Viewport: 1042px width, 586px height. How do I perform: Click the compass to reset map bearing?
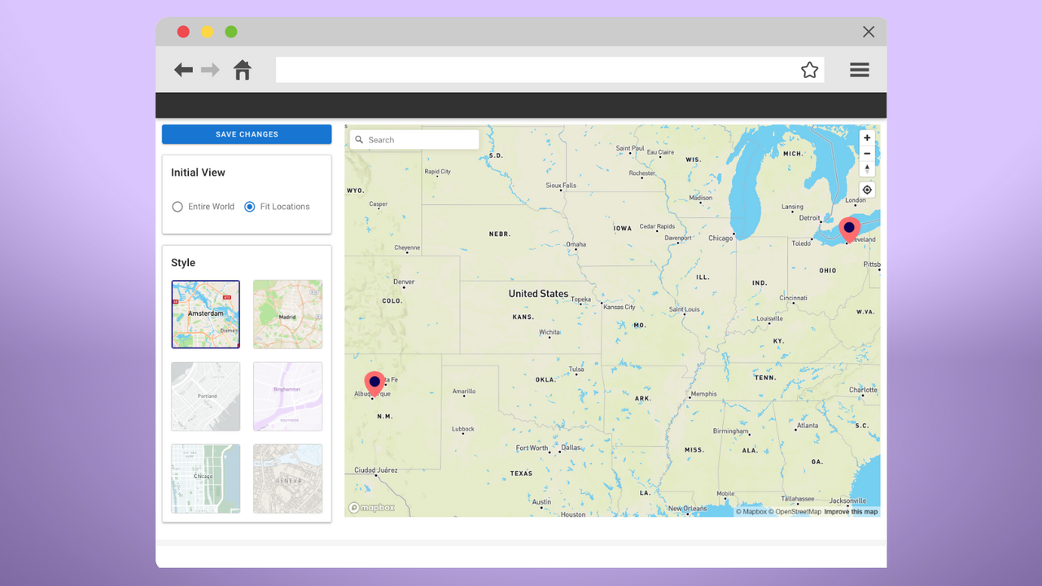click(x=866, y=168)
